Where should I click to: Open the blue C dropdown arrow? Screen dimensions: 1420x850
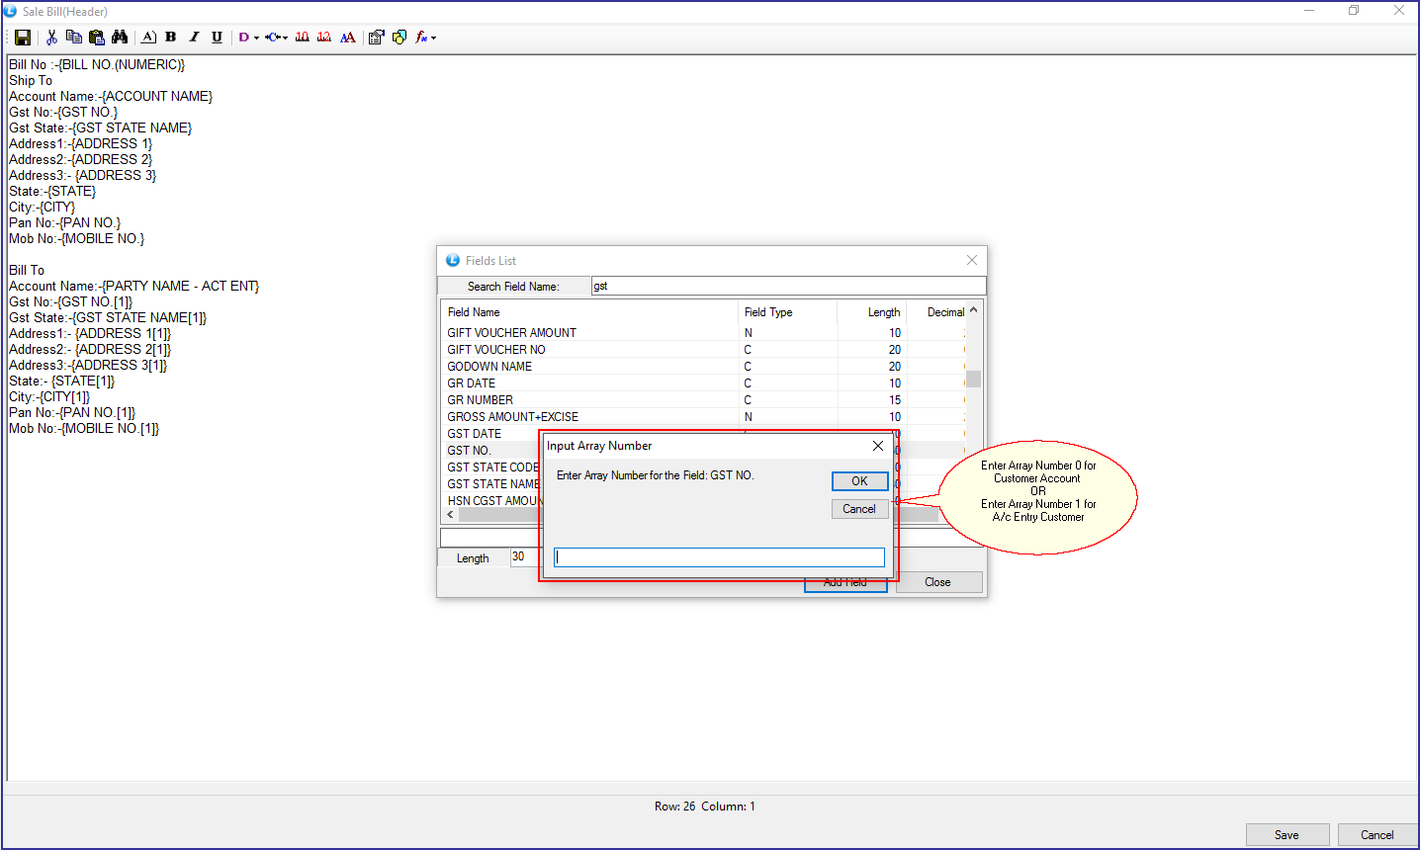click(x=286, y=38)
